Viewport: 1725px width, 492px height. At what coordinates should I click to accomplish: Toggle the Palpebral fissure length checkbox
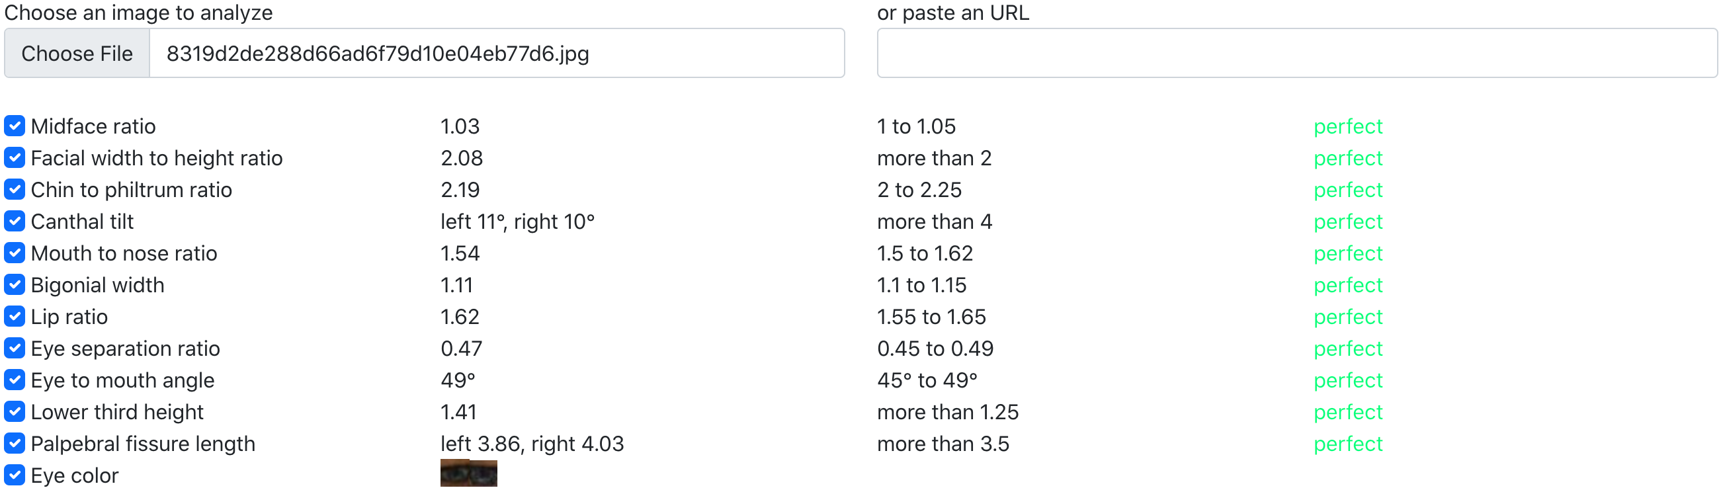coord(15,444)
